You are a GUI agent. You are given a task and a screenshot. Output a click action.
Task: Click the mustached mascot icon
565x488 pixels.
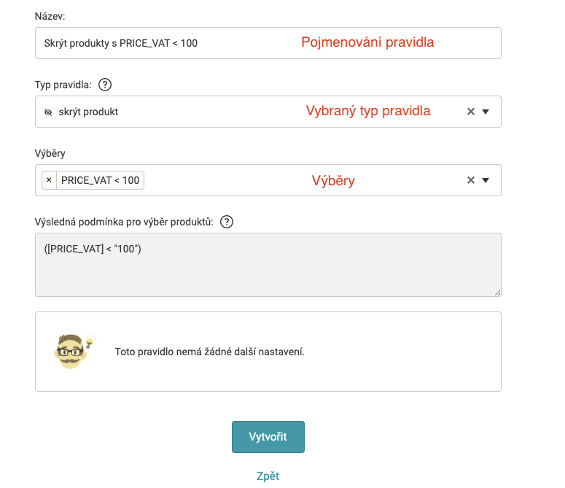tap(71, 350)
